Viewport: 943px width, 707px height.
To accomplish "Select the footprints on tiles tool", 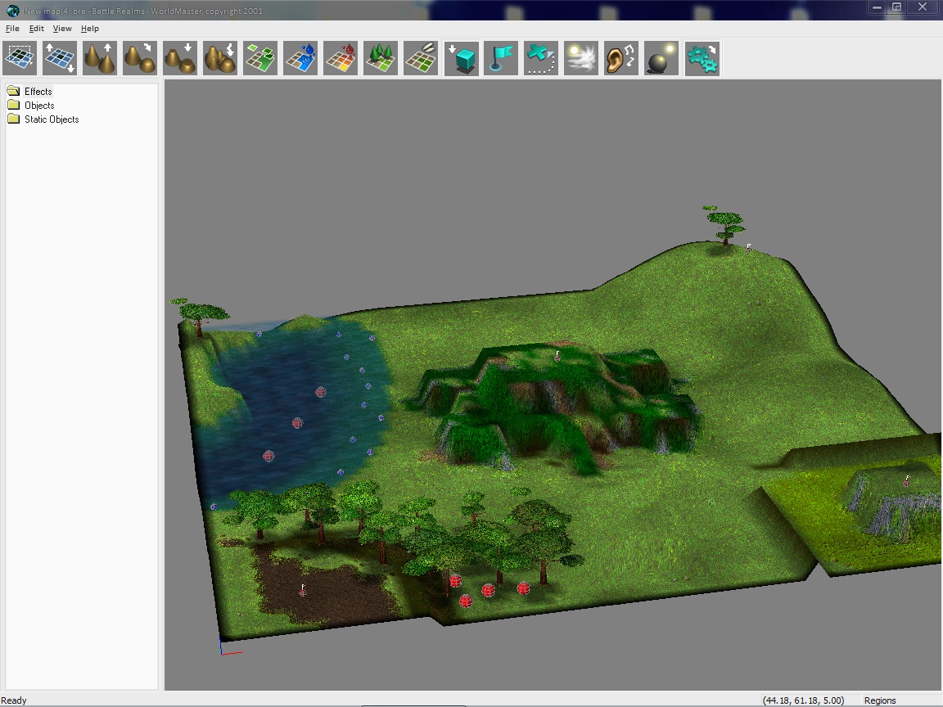I will [421, 58].
